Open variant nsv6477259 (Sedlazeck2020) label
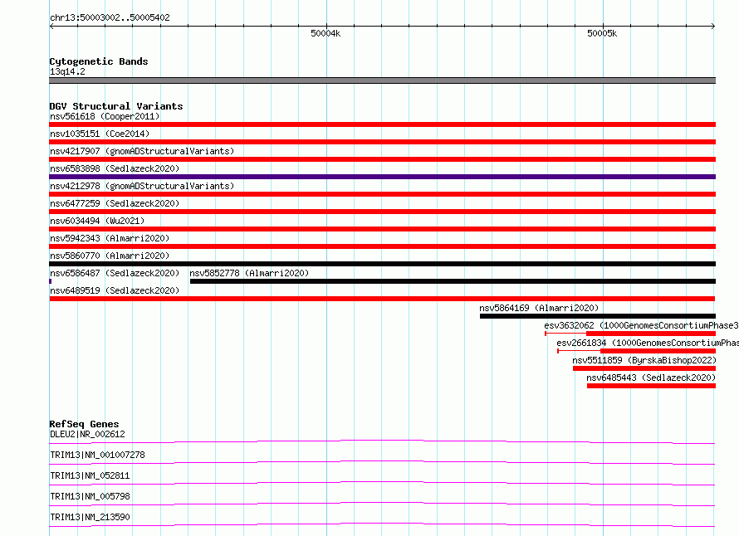The height and width of the screenshot is (536, 739). point(115,203)
